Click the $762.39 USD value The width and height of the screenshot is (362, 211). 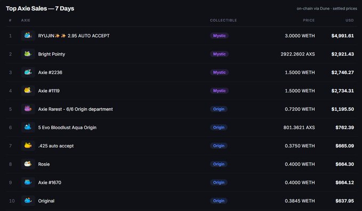pos(345,127)
